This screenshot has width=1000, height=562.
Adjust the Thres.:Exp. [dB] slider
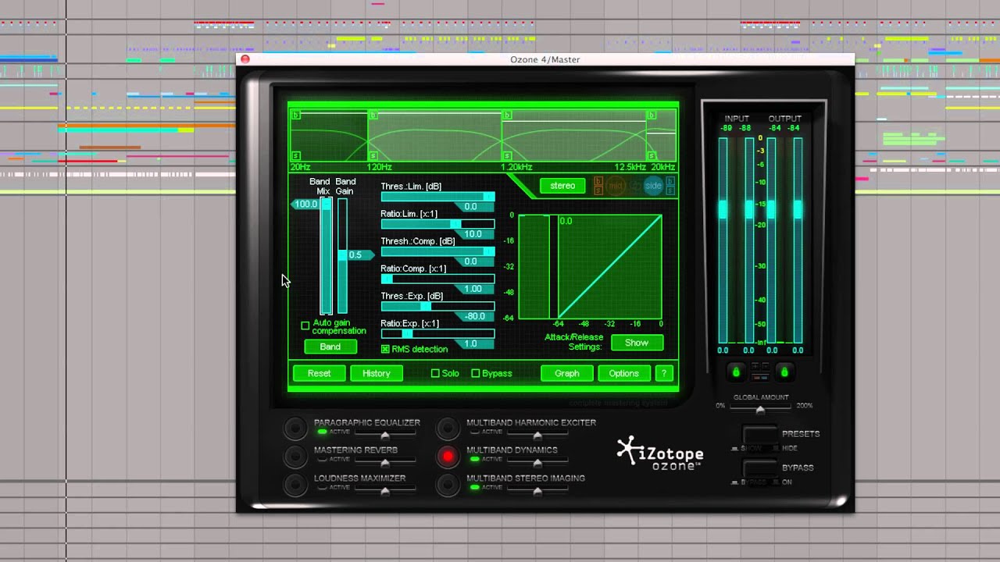click(437, 306)
